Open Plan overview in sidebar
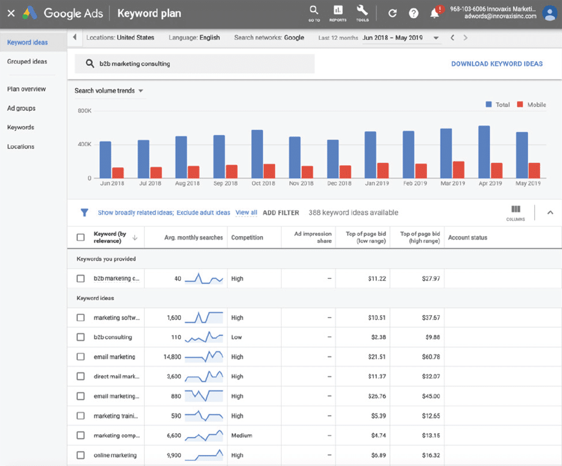 click(x=27, y=89)
